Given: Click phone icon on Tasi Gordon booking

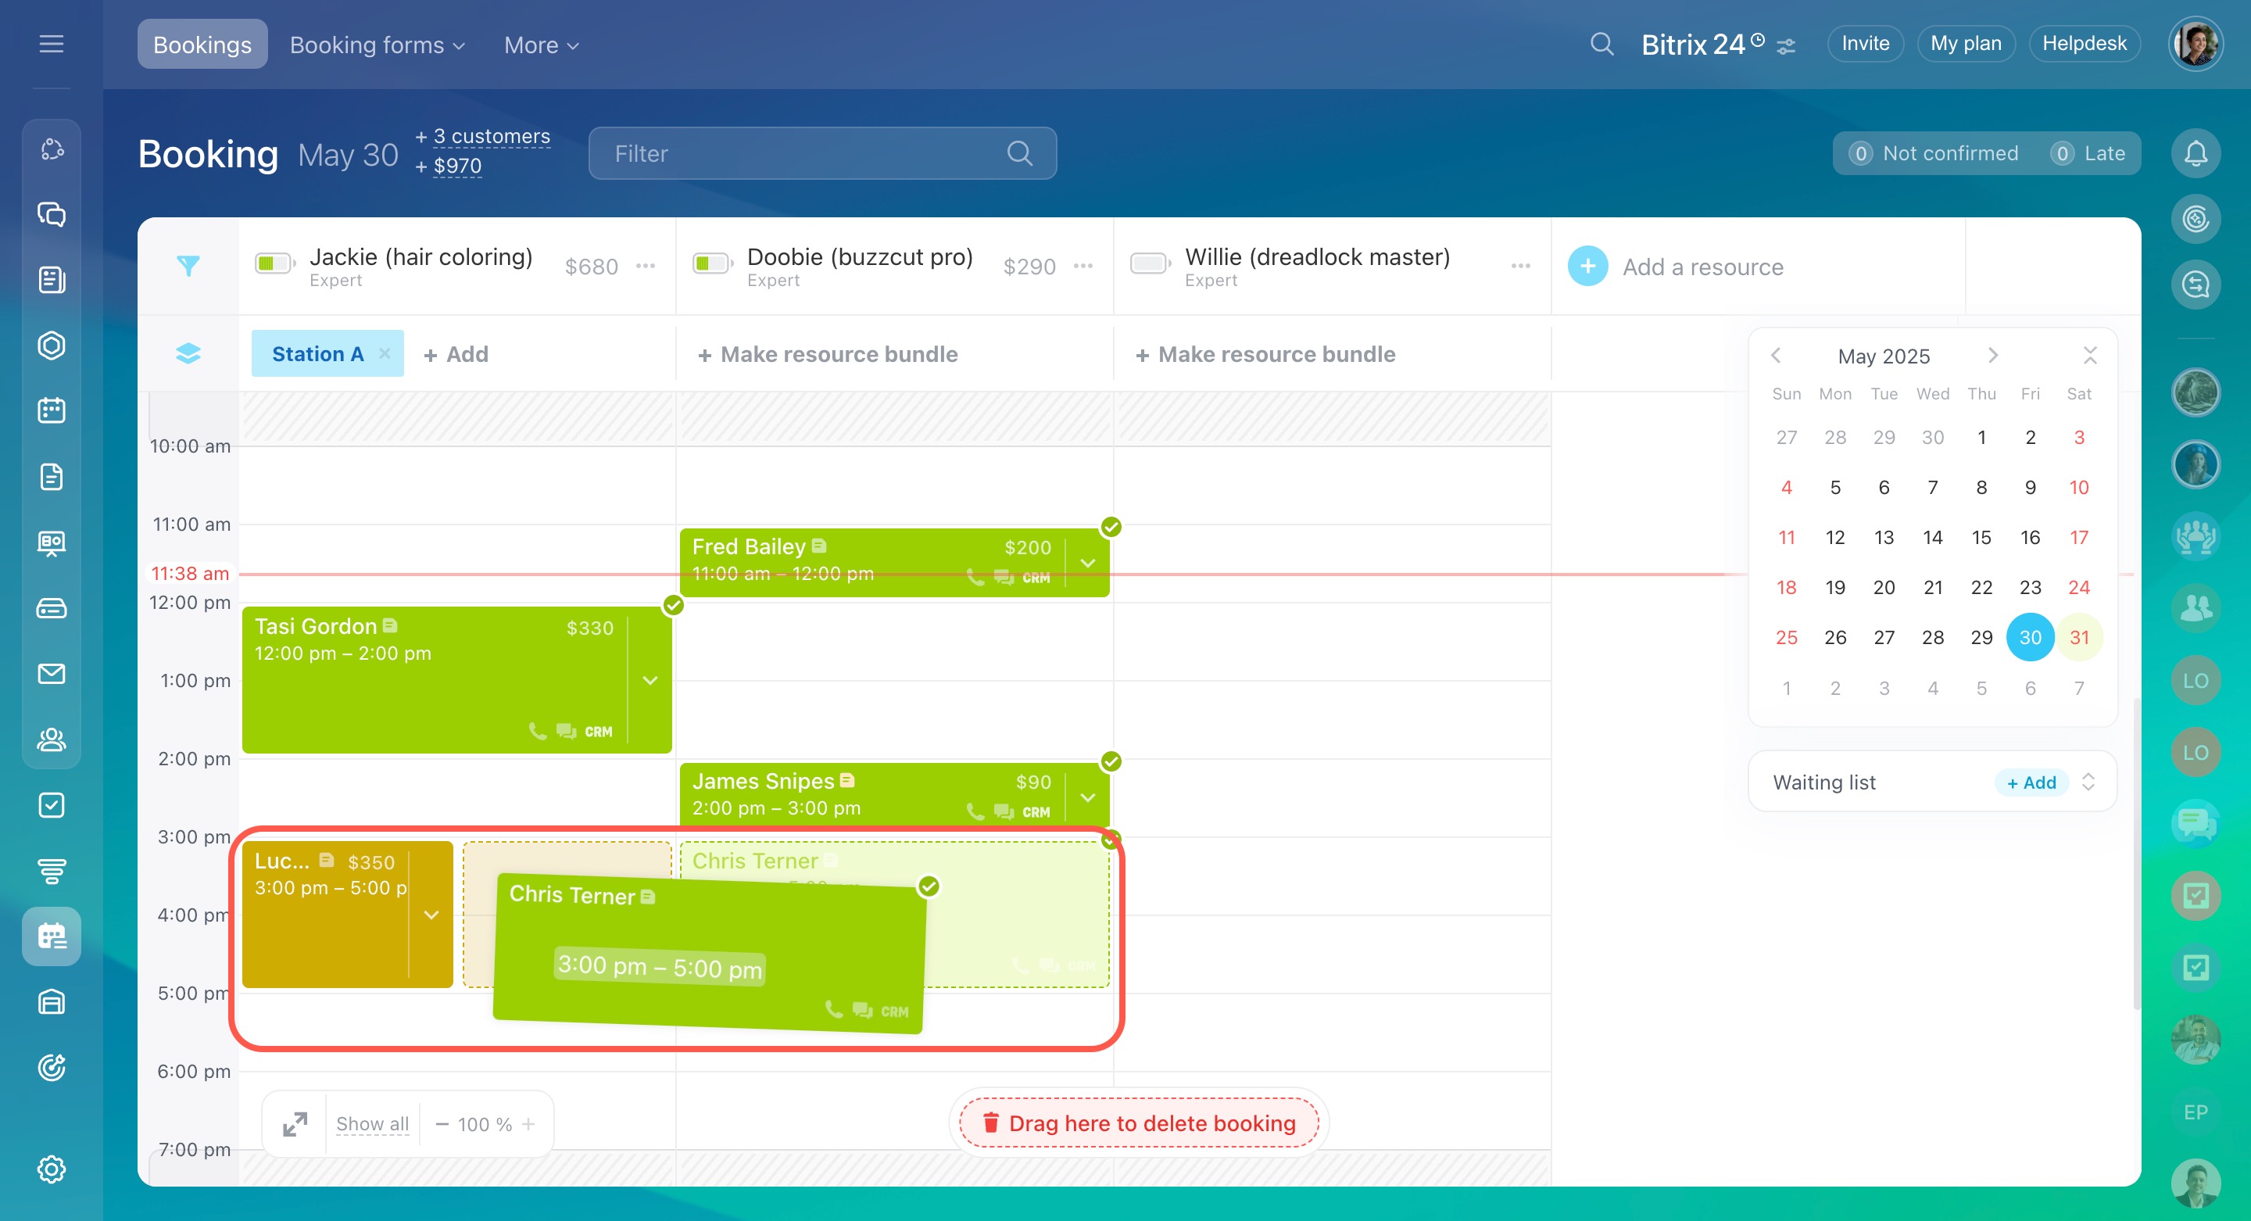Looking at the screenshot, I should (538, 731).
